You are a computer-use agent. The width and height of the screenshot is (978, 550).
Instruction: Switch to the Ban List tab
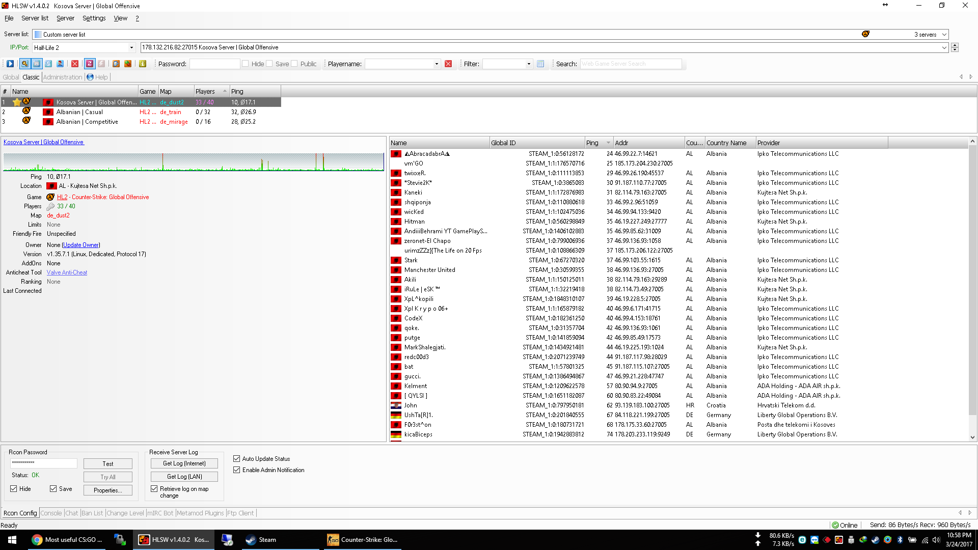[92, 513]
